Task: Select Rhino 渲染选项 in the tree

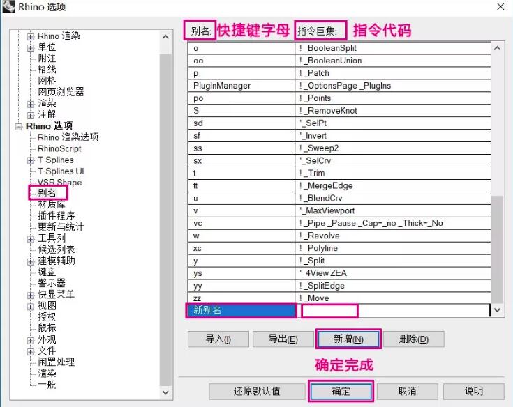Action: (x=68, y=137)
